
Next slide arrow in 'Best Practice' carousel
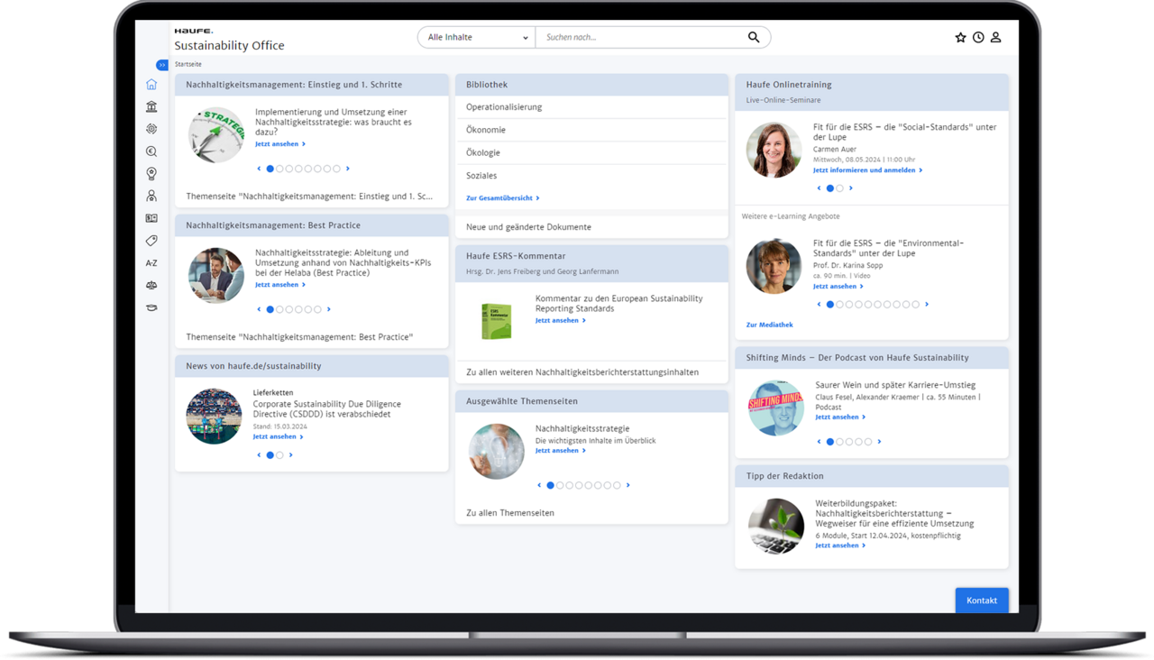click(x=329, y=309)
